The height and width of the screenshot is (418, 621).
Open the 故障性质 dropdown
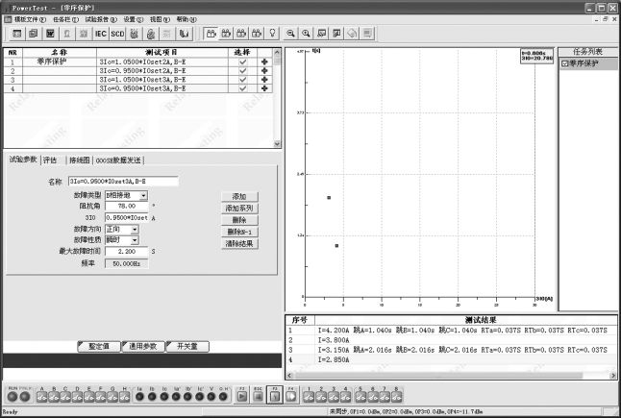135,240
